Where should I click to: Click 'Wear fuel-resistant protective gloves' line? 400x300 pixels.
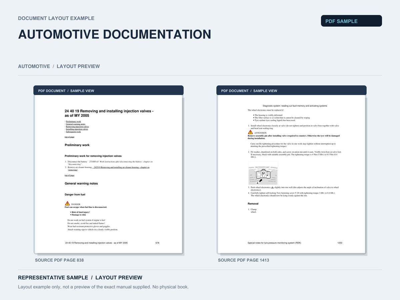89,226
